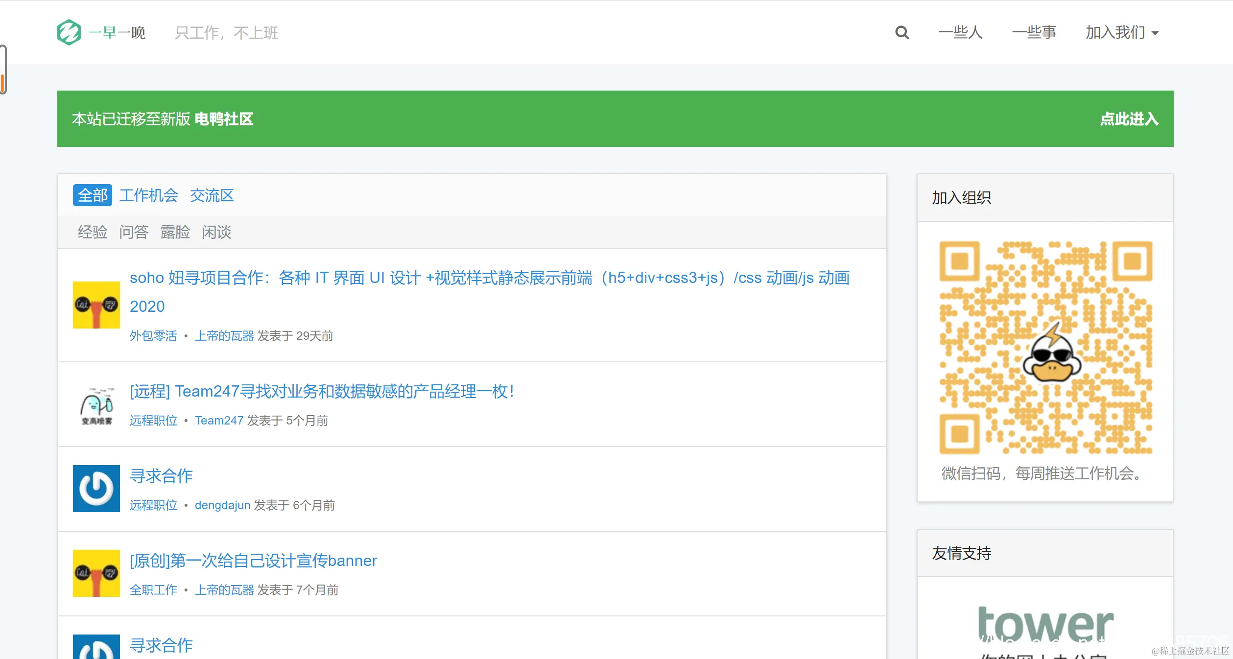This screenshot has height=659, width=1233.
Task: Click the 外包零活 category tag
Action: [x=153, y=336]
